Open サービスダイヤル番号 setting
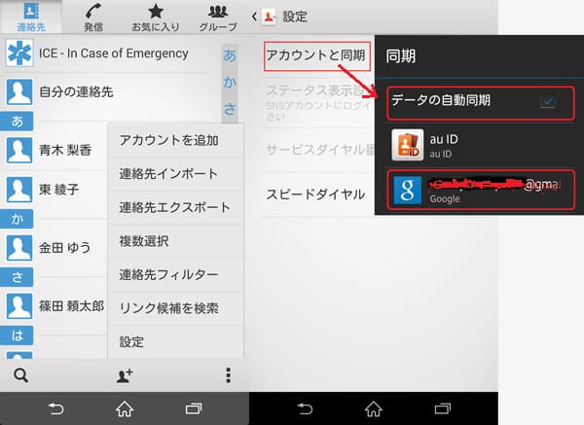 [318, 150]
